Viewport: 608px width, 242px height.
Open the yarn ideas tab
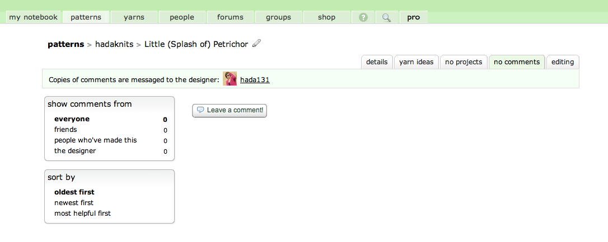point(416,62)
